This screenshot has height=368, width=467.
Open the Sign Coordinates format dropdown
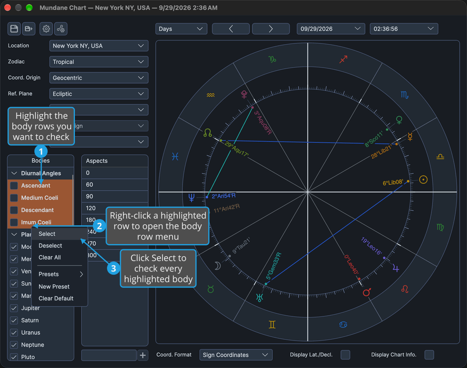[236, 355]
